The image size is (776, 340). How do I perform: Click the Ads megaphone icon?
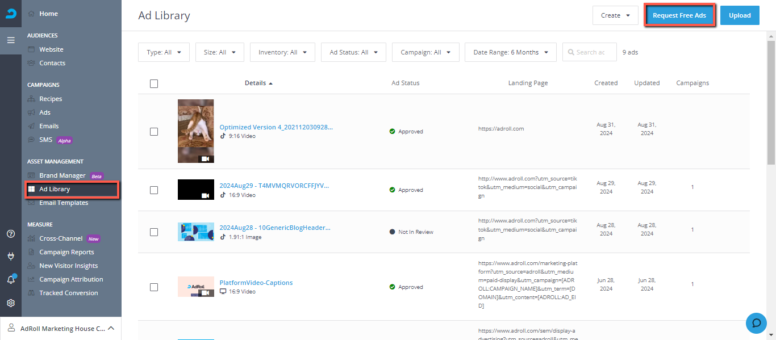[31, 112]
